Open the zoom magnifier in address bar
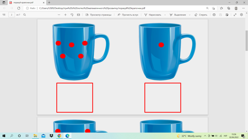 [207, 8]
